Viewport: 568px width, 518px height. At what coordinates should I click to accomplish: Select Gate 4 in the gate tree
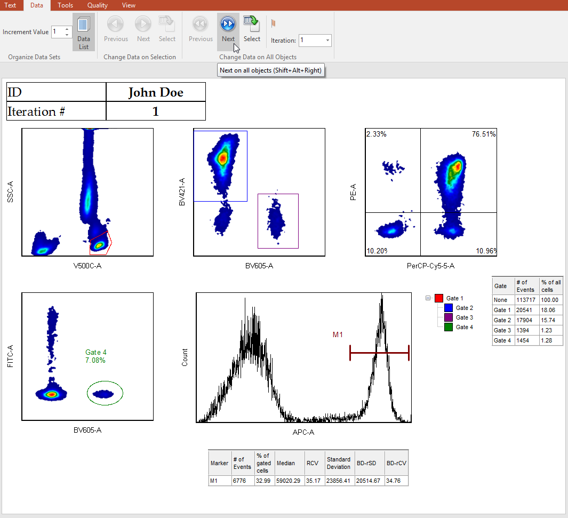[464, 327]
